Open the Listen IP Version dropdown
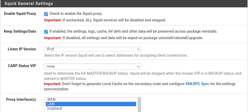Viewport: 248px width, 112px height. 92,49
